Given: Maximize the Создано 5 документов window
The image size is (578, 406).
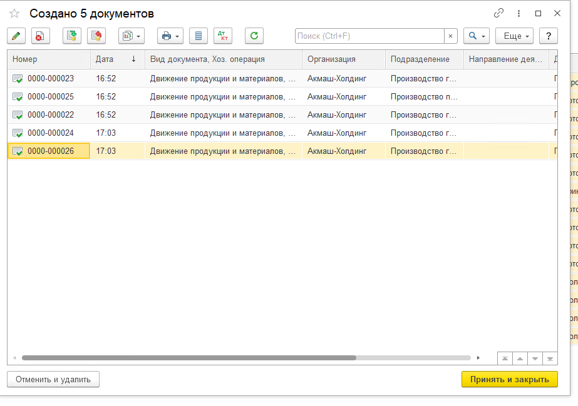Looking at the screenshot, I should click(538, 13).
